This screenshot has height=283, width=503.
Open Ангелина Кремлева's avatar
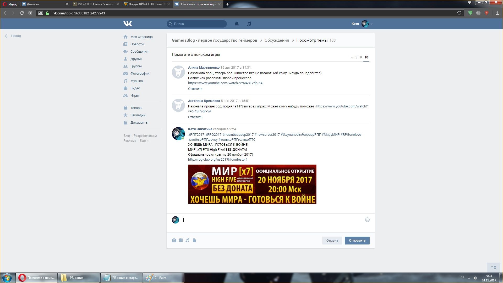178,105
